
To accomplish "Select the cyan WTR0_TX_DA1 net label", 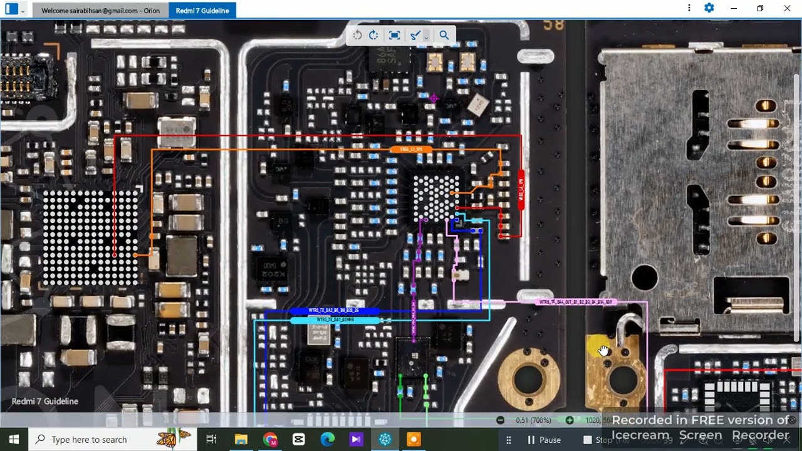I will pos(335,320).
